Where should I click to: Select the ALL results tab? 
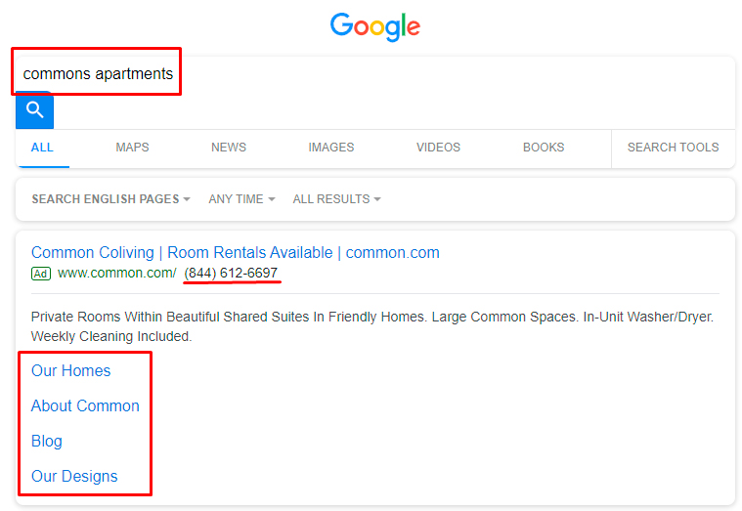click(x=42, y=148)
